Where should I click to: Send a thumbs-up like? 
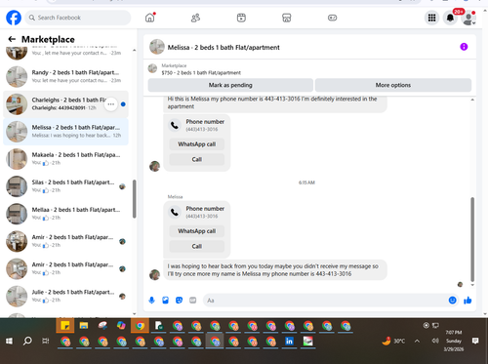click(468, 301)
